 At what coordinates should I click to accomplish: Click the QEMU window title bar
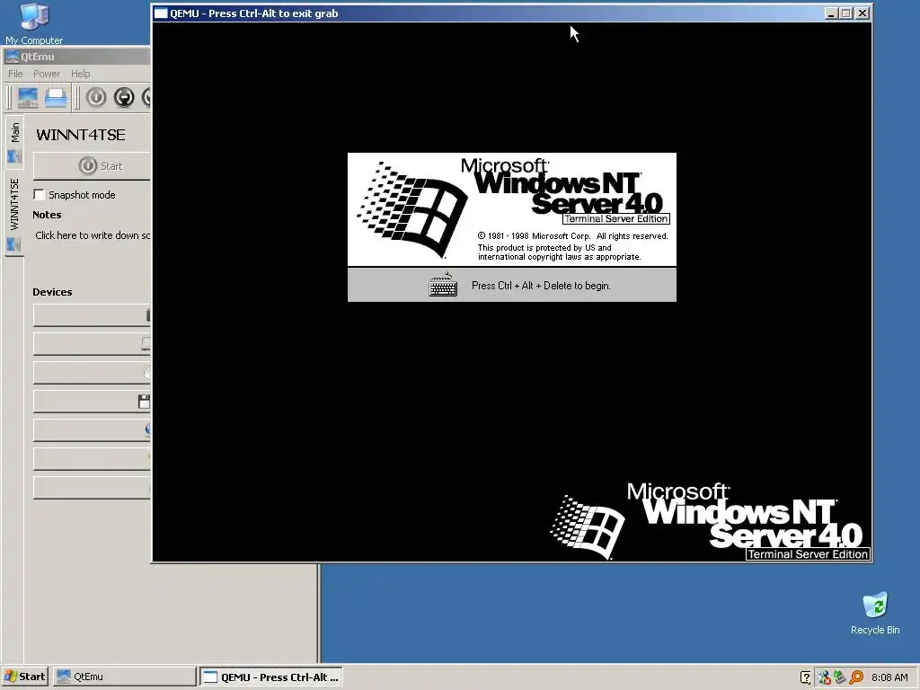[x=487, y=13]
